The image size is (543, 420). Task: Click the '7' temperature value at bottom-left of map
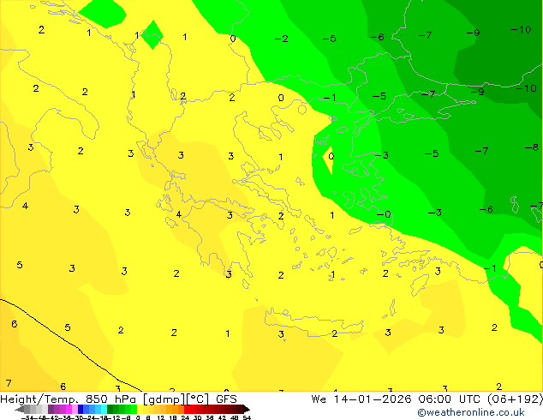click(9, 383)
